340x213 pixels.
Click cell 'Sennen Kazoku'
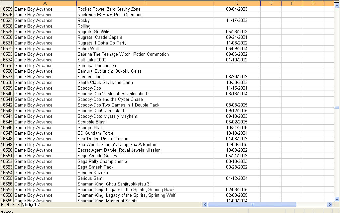pyautogui.click(x=145, y=173)
